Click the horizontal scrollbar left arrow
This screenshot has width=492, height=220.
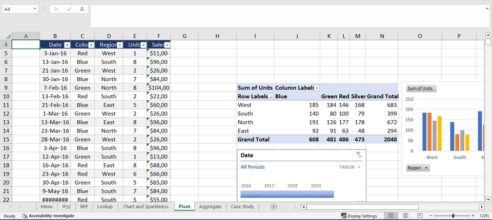coord(303,207)
